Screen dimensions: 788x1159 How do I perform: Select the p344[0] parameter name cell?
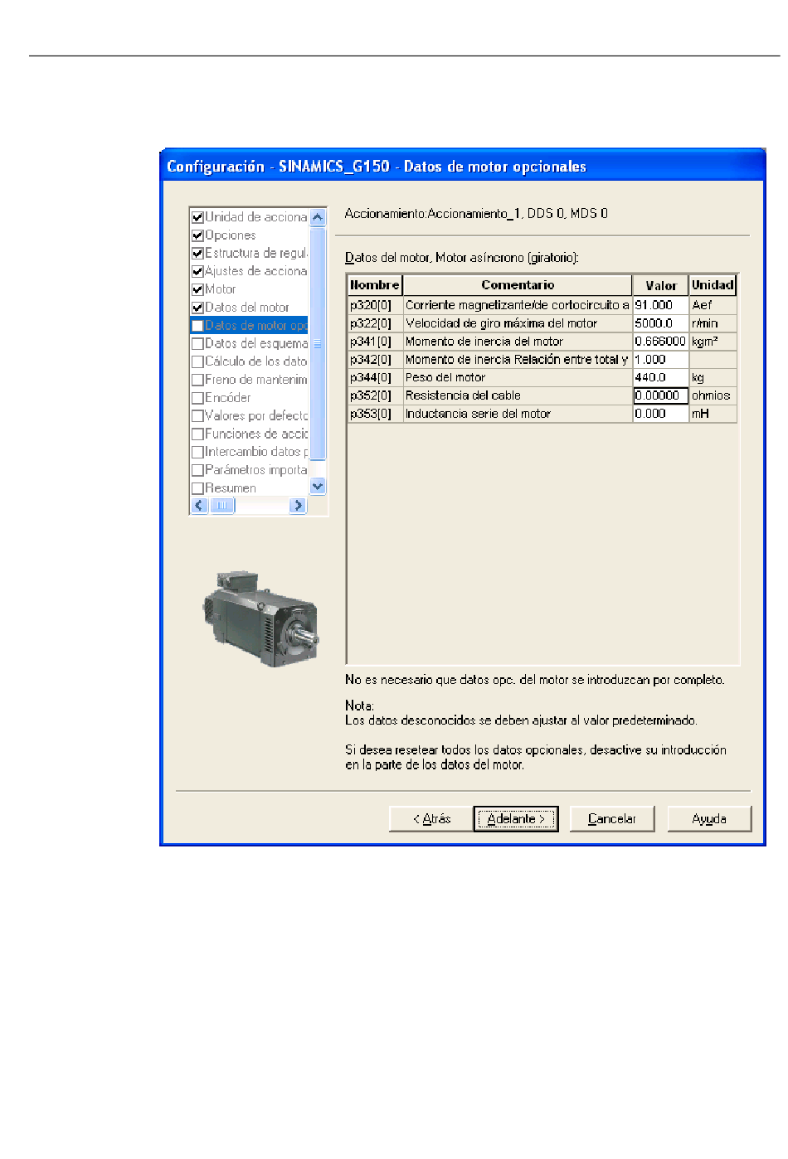[x=375, y=377]
